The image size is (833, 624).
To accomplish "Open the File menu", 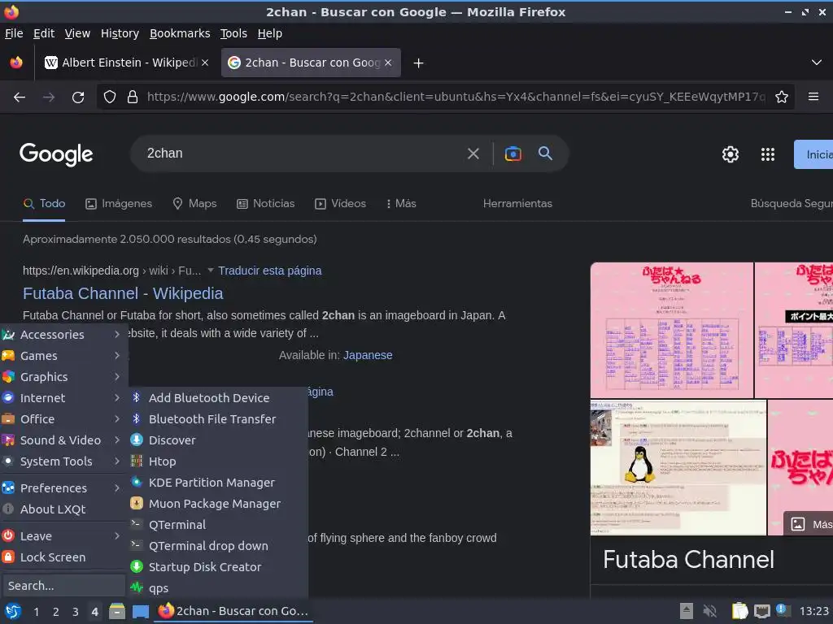I will coord(14,33).
